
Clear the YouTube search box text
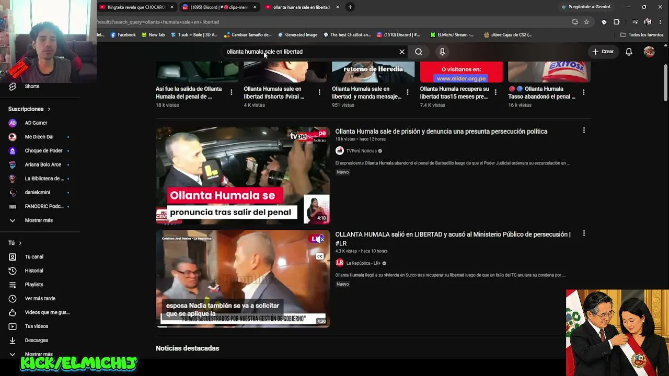[x=402, y=52]
